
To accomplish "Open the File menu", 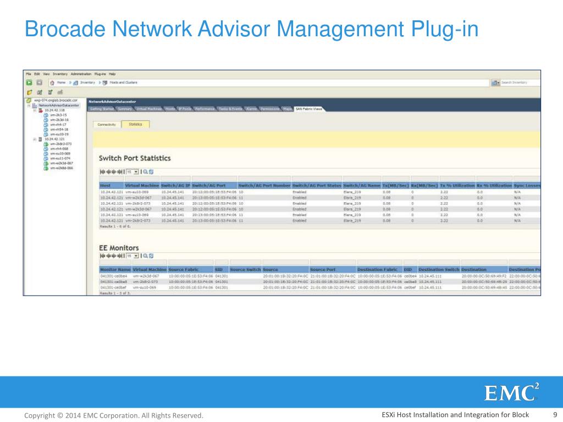I will (29, 74).
